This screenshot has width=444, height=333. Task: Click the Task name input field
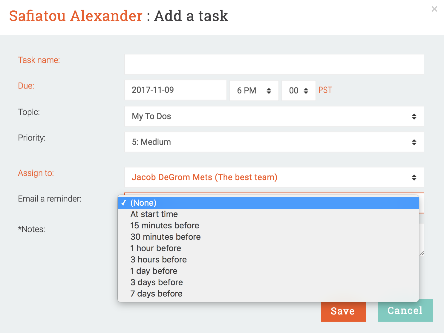click(274, 64)
